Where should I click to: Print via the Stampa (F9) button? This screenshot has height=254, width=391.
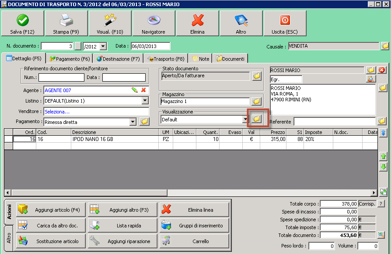coord(66,24)
